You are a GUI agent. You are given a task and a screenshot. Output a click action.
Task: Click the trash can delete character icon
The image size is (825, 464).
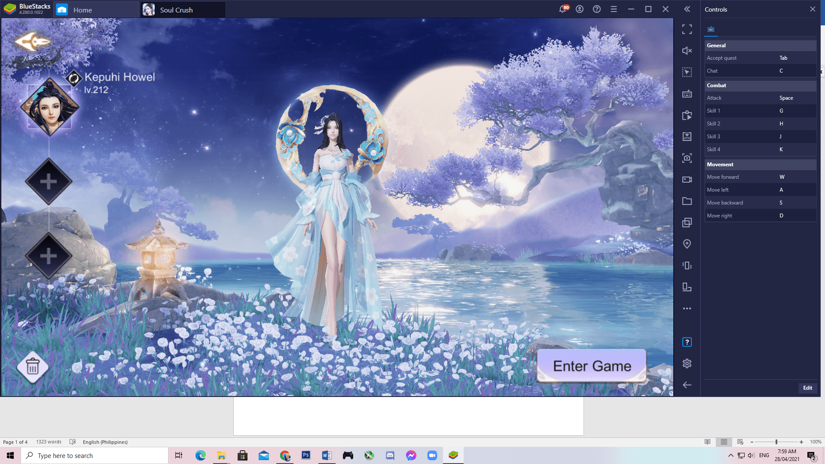pyautogui.click(x=33, y=367)
